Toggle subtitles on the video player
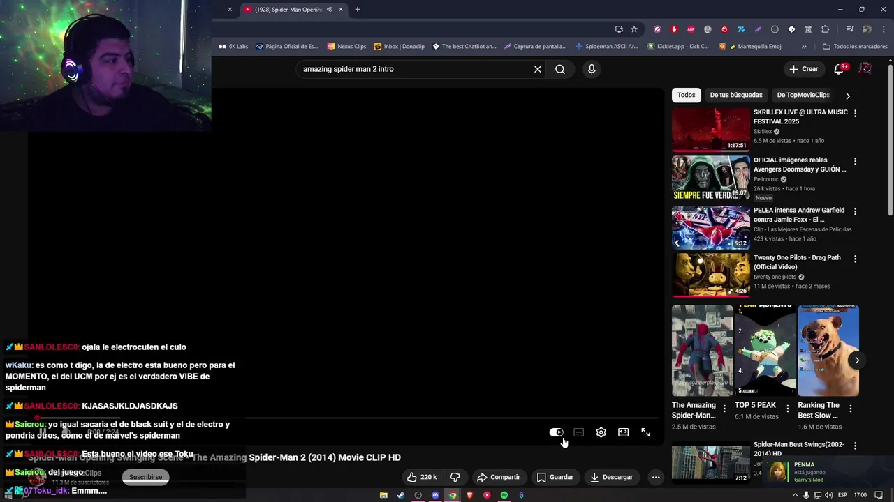The width and height of the screenshot is (894, 502). click(578, 432)
